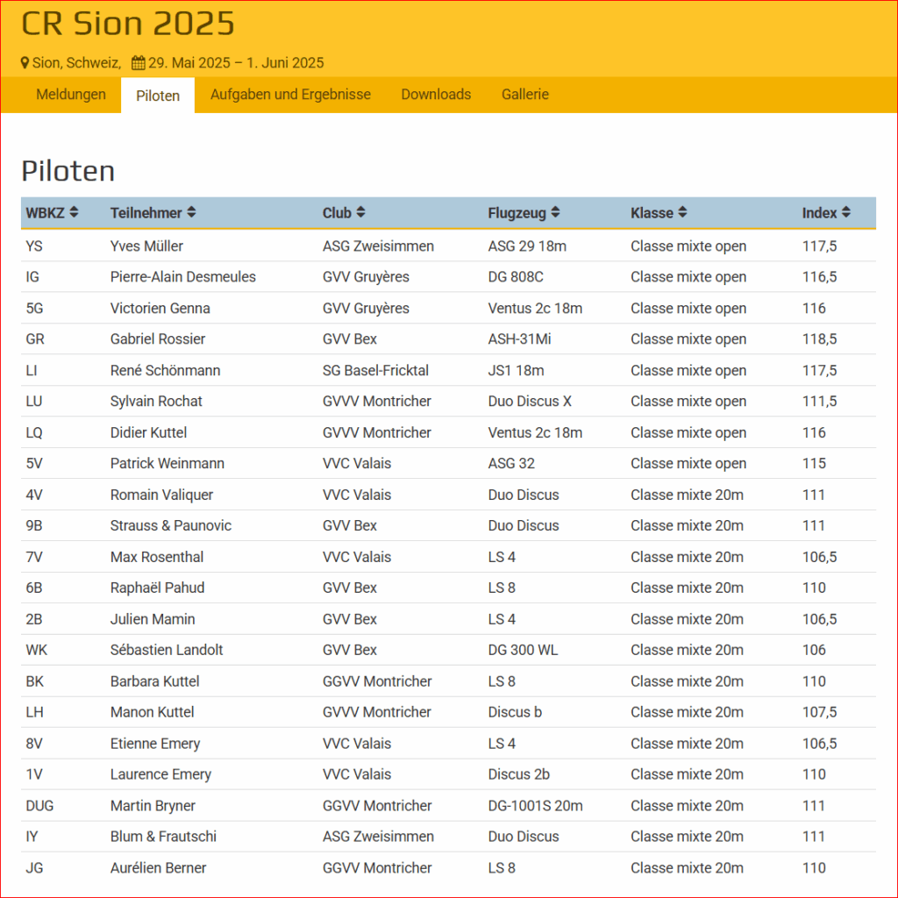Switch to Aufgaben und Ergebnisse tab
The image size is (898, 898).
290,95
